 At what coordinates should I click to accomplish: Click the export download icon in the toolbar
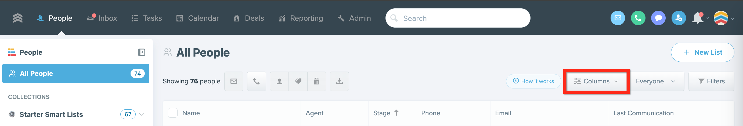[x=339, y=81]
